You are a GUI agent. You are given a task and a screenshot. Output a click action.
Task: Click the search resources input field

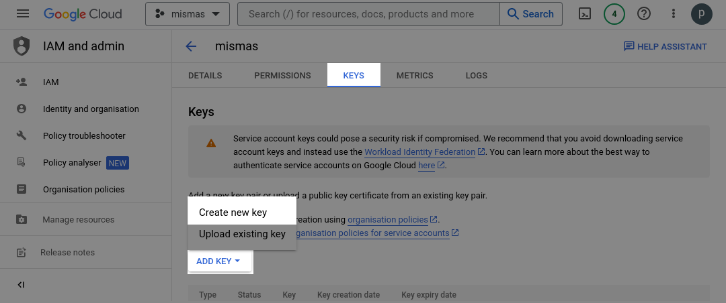pyautogui.click(x=368, y=13)
